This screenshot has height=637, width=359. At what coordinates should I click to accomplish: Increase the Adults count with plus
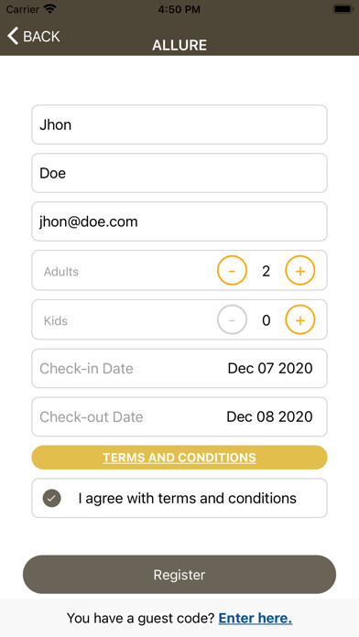[300, 270]
